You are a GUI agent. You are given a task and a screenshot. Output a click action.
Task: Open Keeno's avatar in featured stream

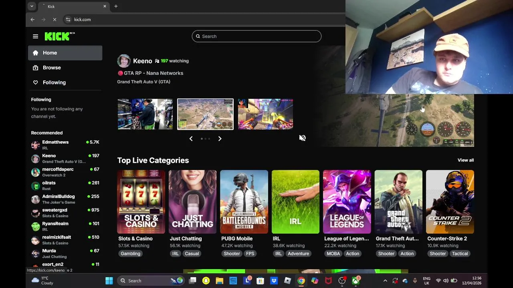(124, 61)
